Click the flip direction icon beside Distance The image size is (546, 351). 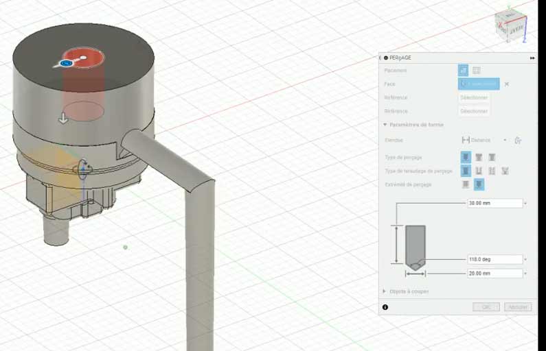click(x=518, y=140)
